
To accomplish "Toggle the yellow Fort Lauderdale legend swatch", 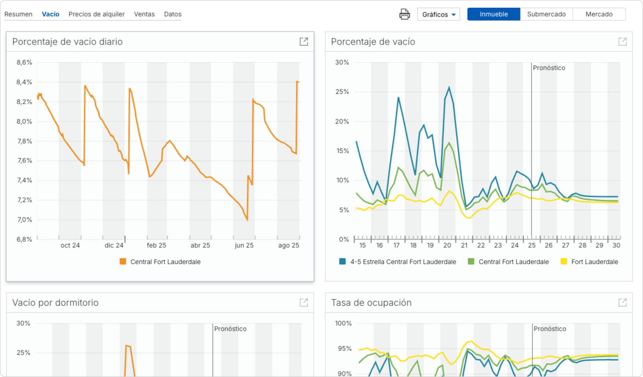I will click(564, 262).
